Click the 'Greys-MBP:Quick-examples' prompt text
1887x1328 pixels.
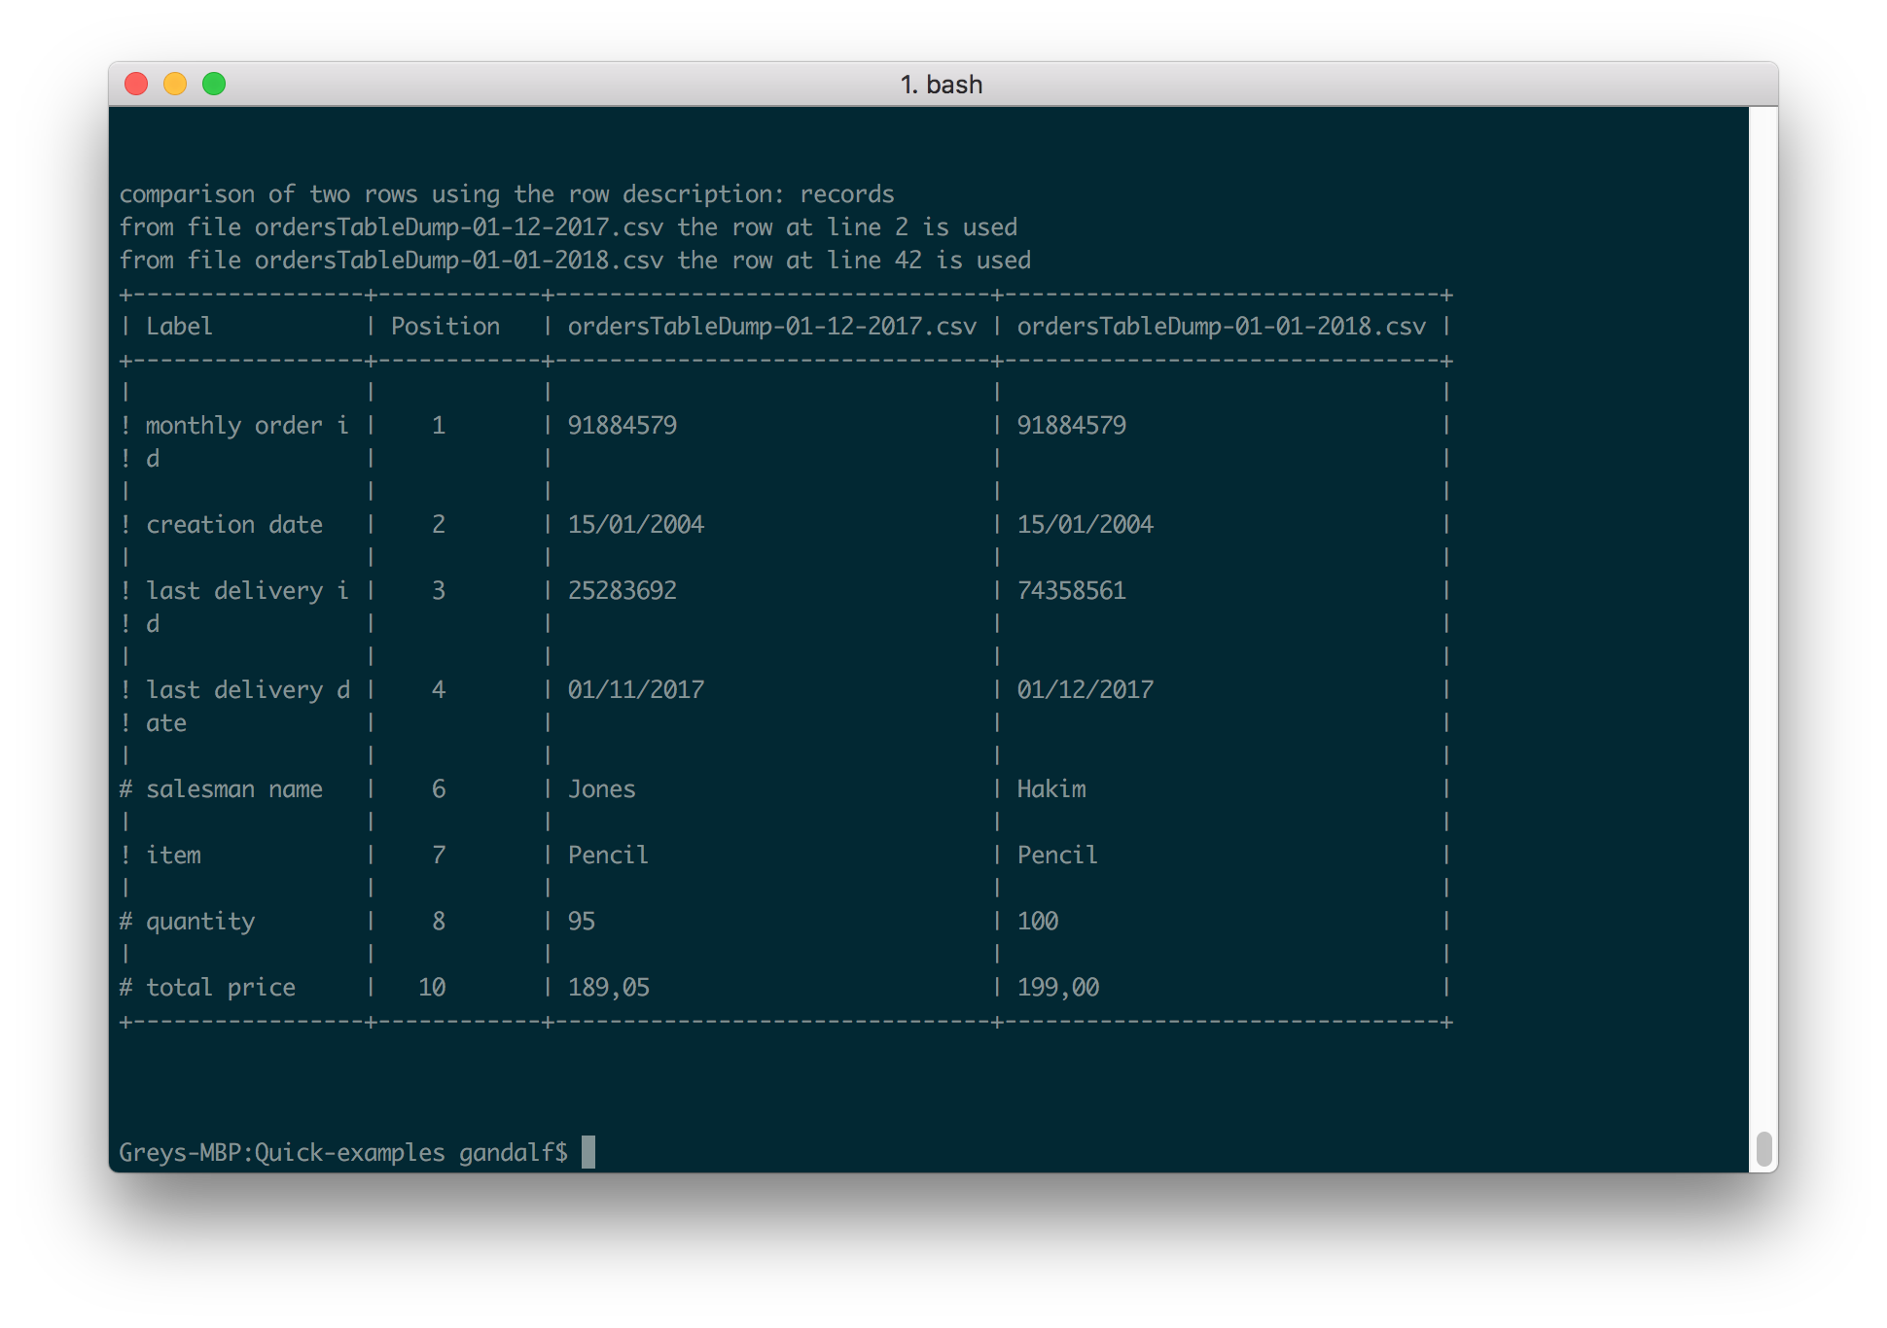(281, 1153)
